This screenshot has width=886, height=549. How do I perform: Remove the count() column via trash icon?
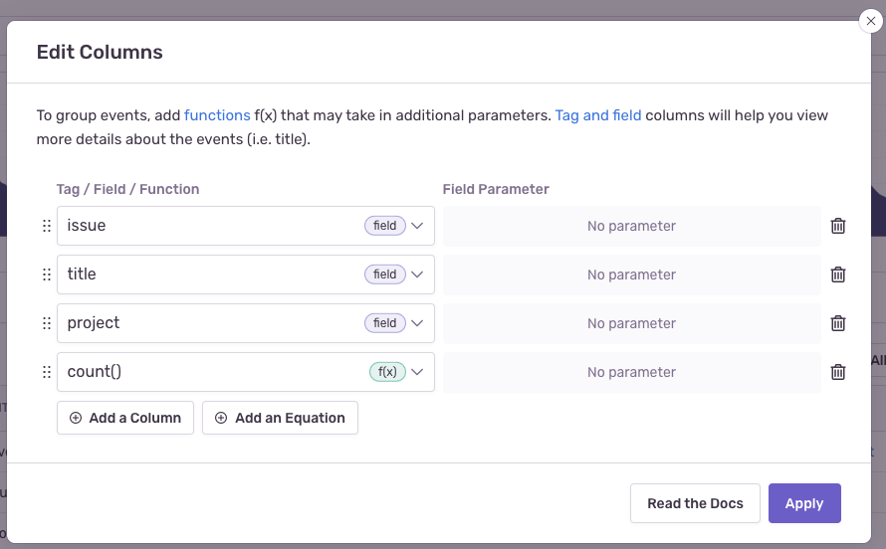tap(838, 372)
